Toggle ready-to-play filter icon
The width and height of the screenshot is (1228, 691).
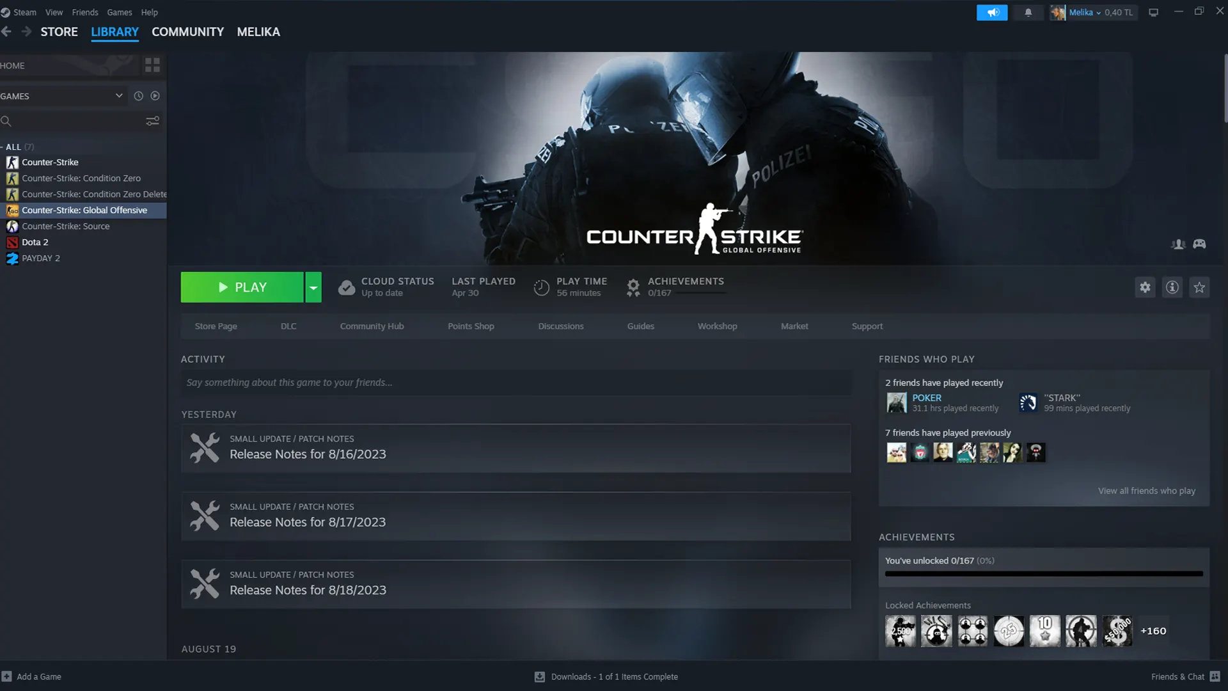click(155, 96)
